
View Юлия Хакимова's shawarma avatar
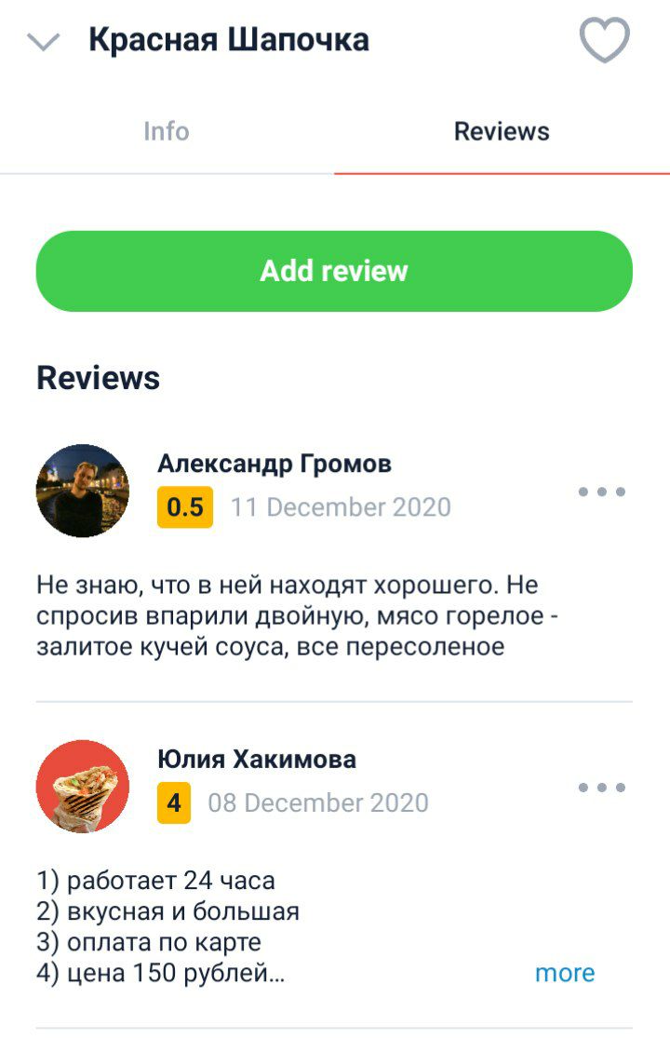pos(83,787)
